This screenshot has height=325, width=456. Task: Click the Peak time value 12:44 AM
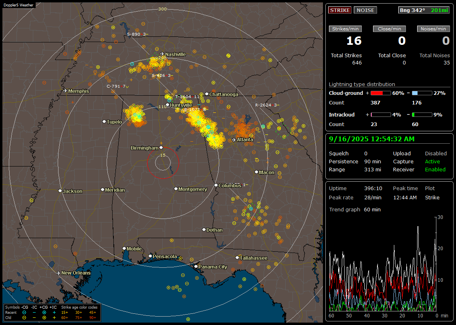tap(405, 197)
